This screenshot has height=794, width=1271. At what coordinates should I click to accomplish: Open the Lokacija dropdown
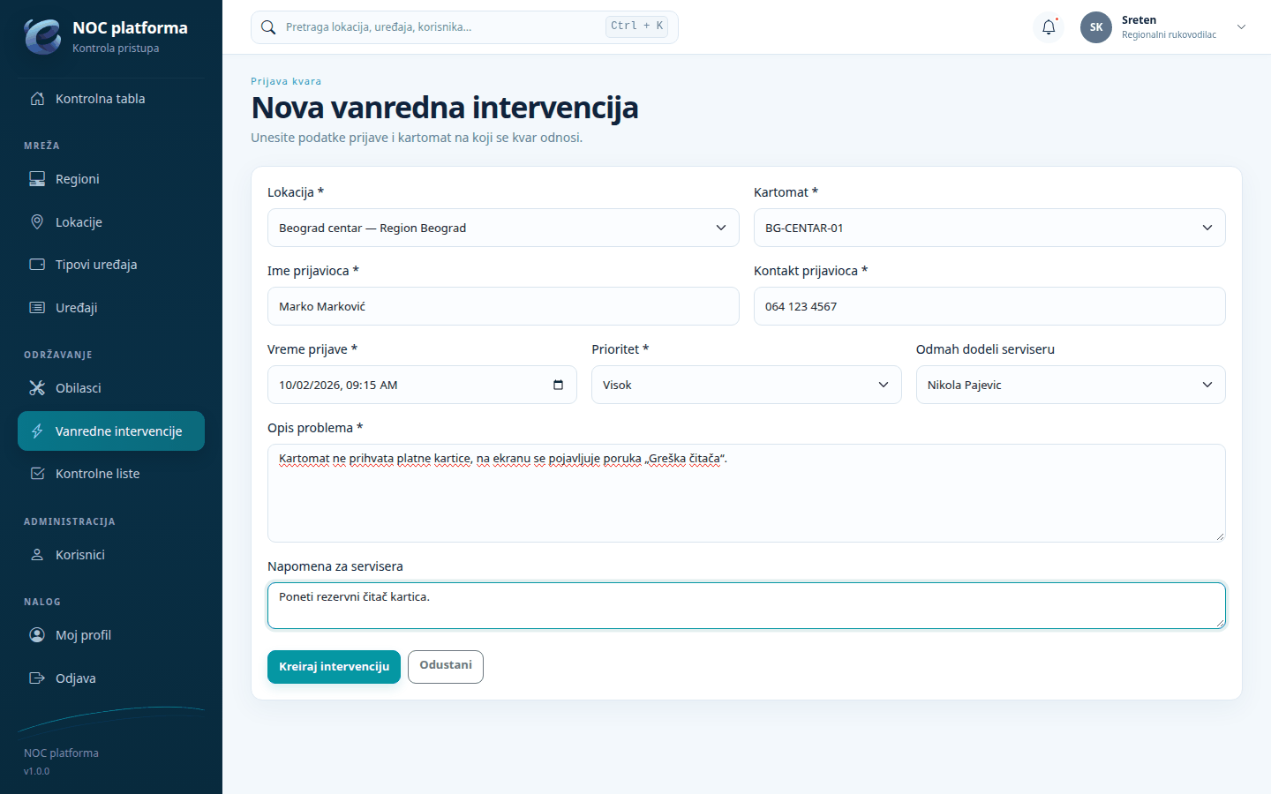pyautogui.click(x=503, y=228)
